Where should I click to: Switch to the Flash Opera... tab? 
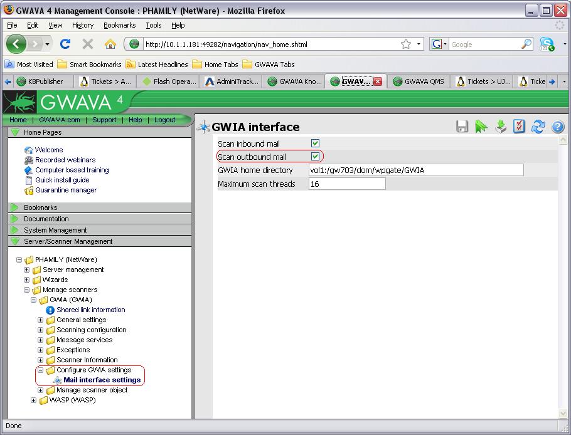click(x=169, y=81)
